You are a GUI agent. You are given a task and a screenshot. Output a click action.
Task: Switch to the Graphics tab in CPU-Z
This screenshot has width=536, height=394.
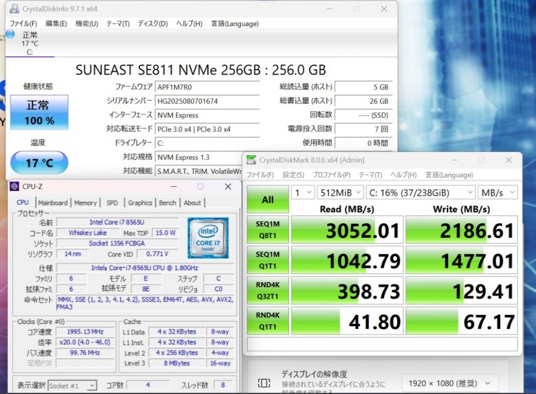(x=140, y=203)
